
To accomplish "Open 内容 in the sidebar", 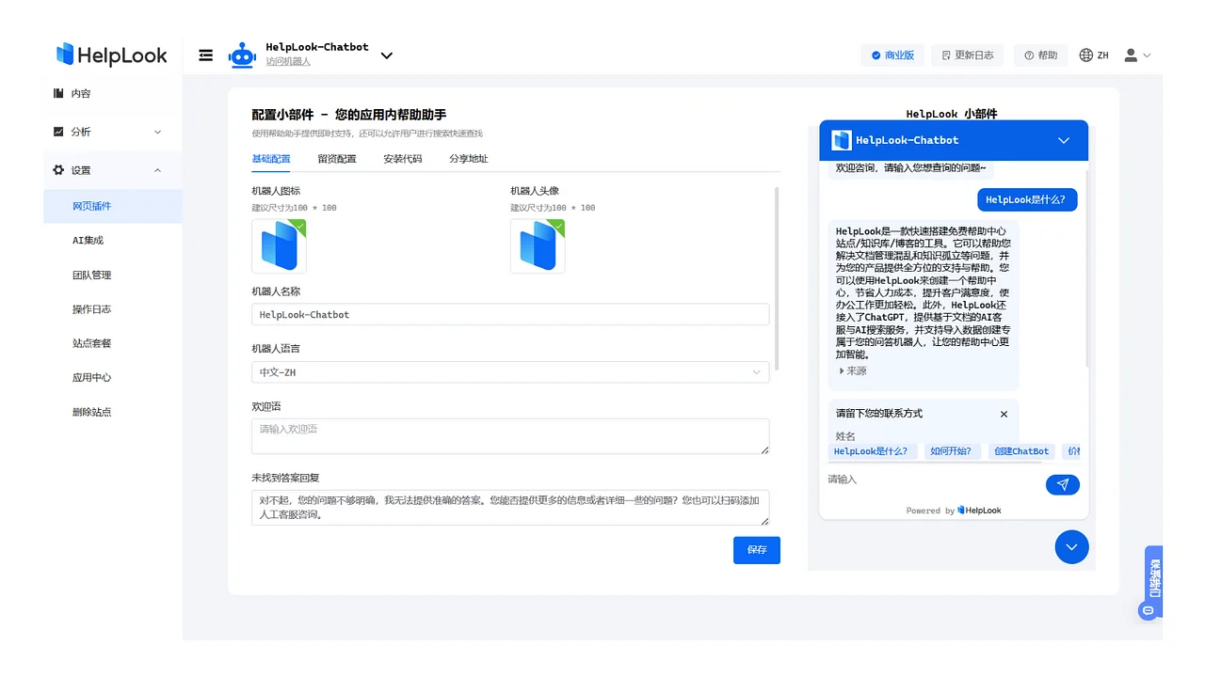I will coord(113,94).
